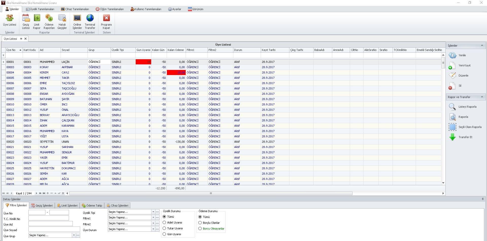The image size is (487, 241).
Task: Click the green Transfer Et arrow
Action: (x=453, y=137)
